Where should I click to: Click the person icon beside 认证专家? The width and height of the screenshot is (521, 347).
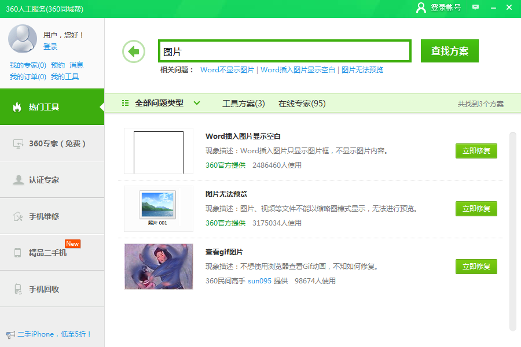click(19, 180)
